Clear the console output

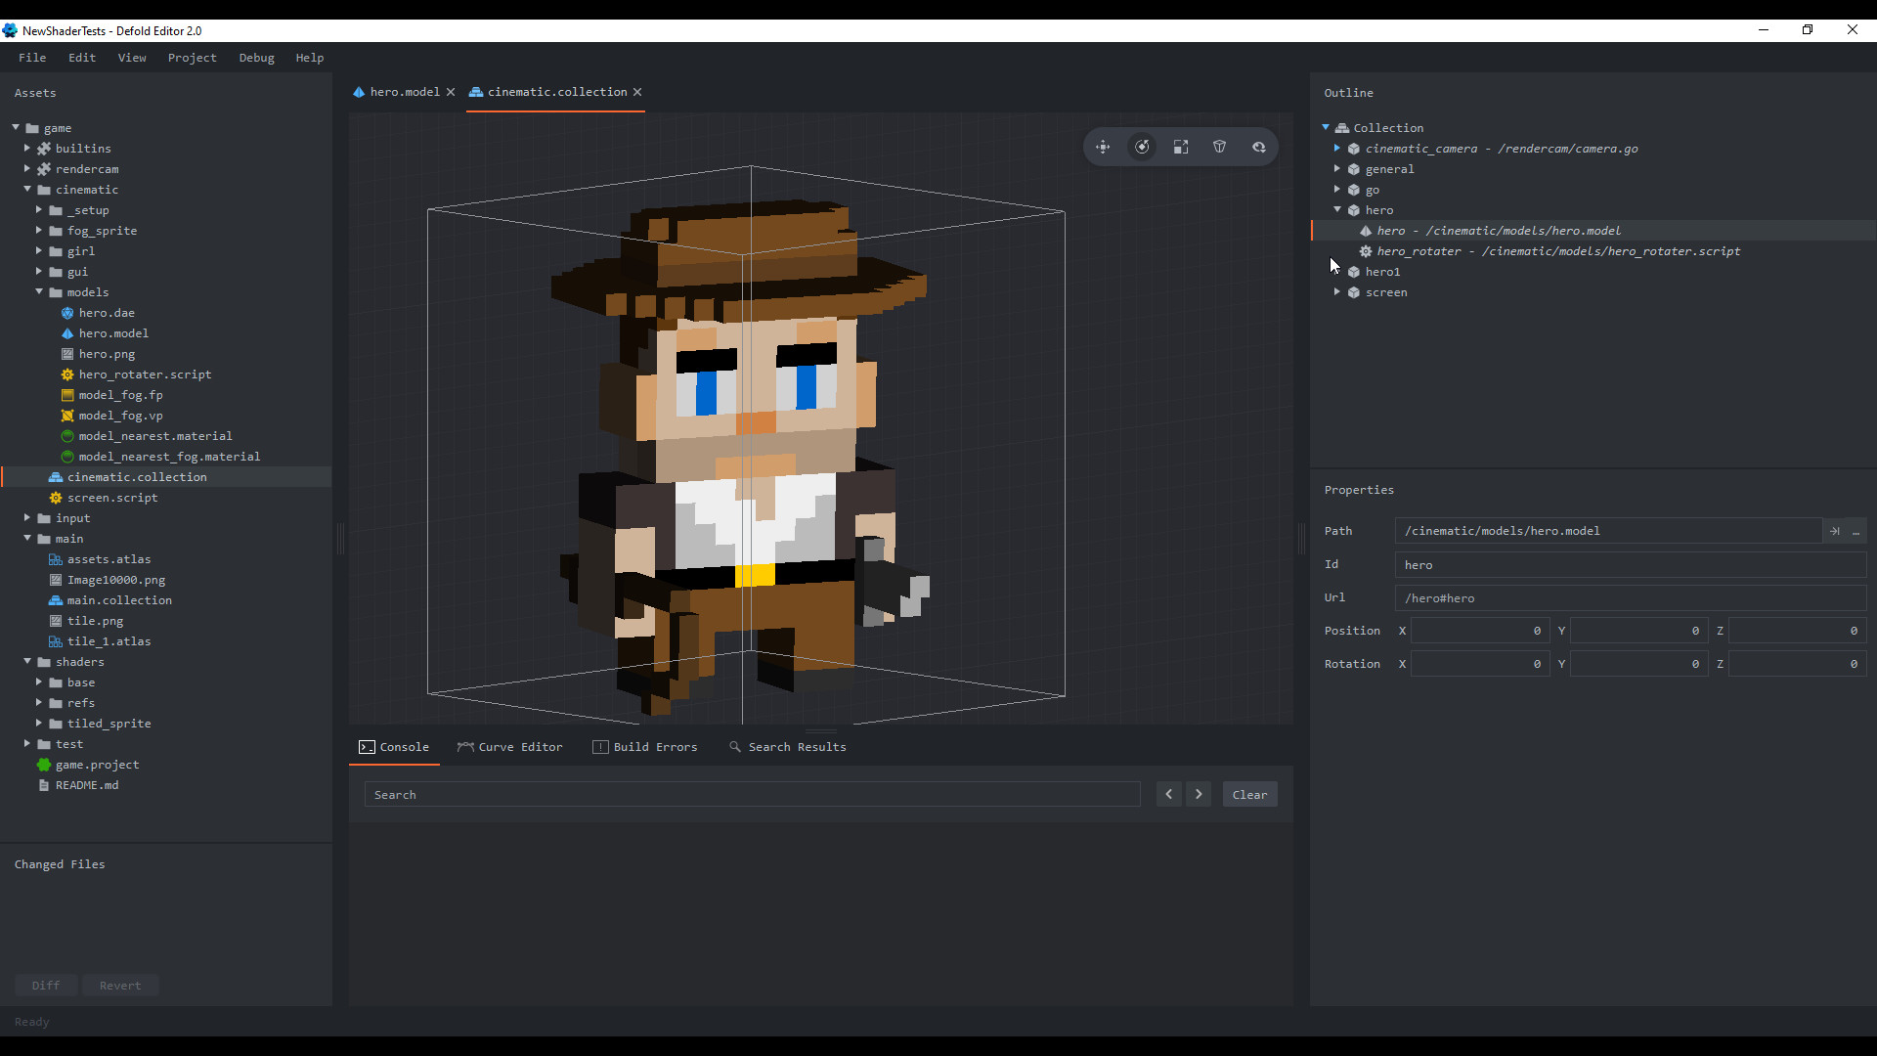click(x=1249, y=794)
